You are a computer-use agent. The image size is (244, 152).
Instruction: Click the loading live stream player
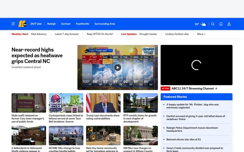coord(197,65)
